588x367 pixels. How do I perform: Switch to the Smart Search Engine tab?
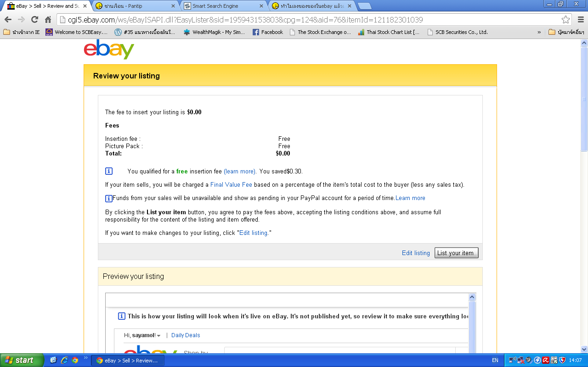(x=224, y=6)
